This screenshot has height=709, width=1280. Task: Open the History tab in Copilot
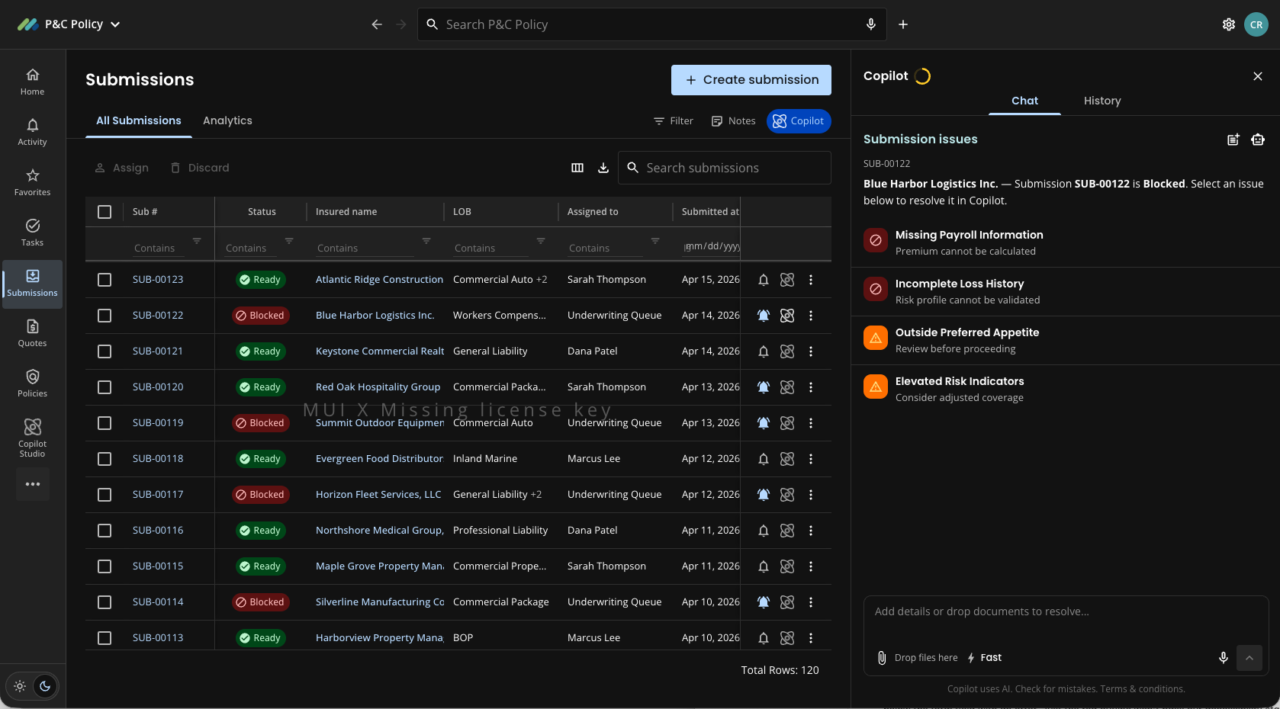[1102, 101]
